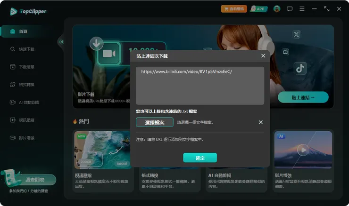Click the TopClipper logo
The image size is (349, 206).
point(28,11)
